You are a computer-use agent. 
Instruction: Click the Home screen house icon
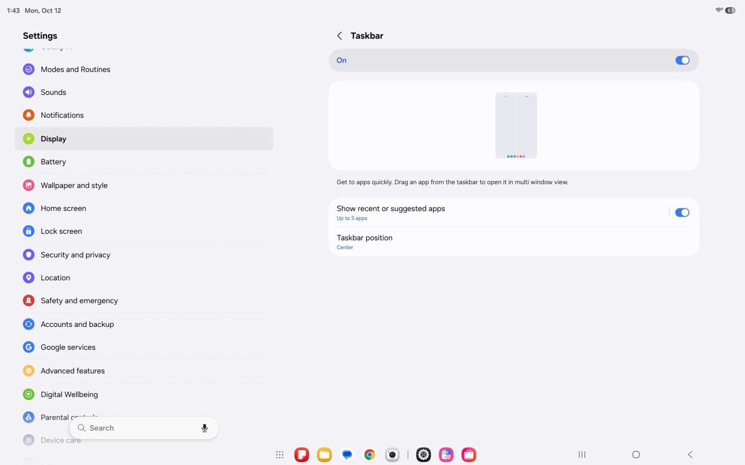(x=29, y=208)
